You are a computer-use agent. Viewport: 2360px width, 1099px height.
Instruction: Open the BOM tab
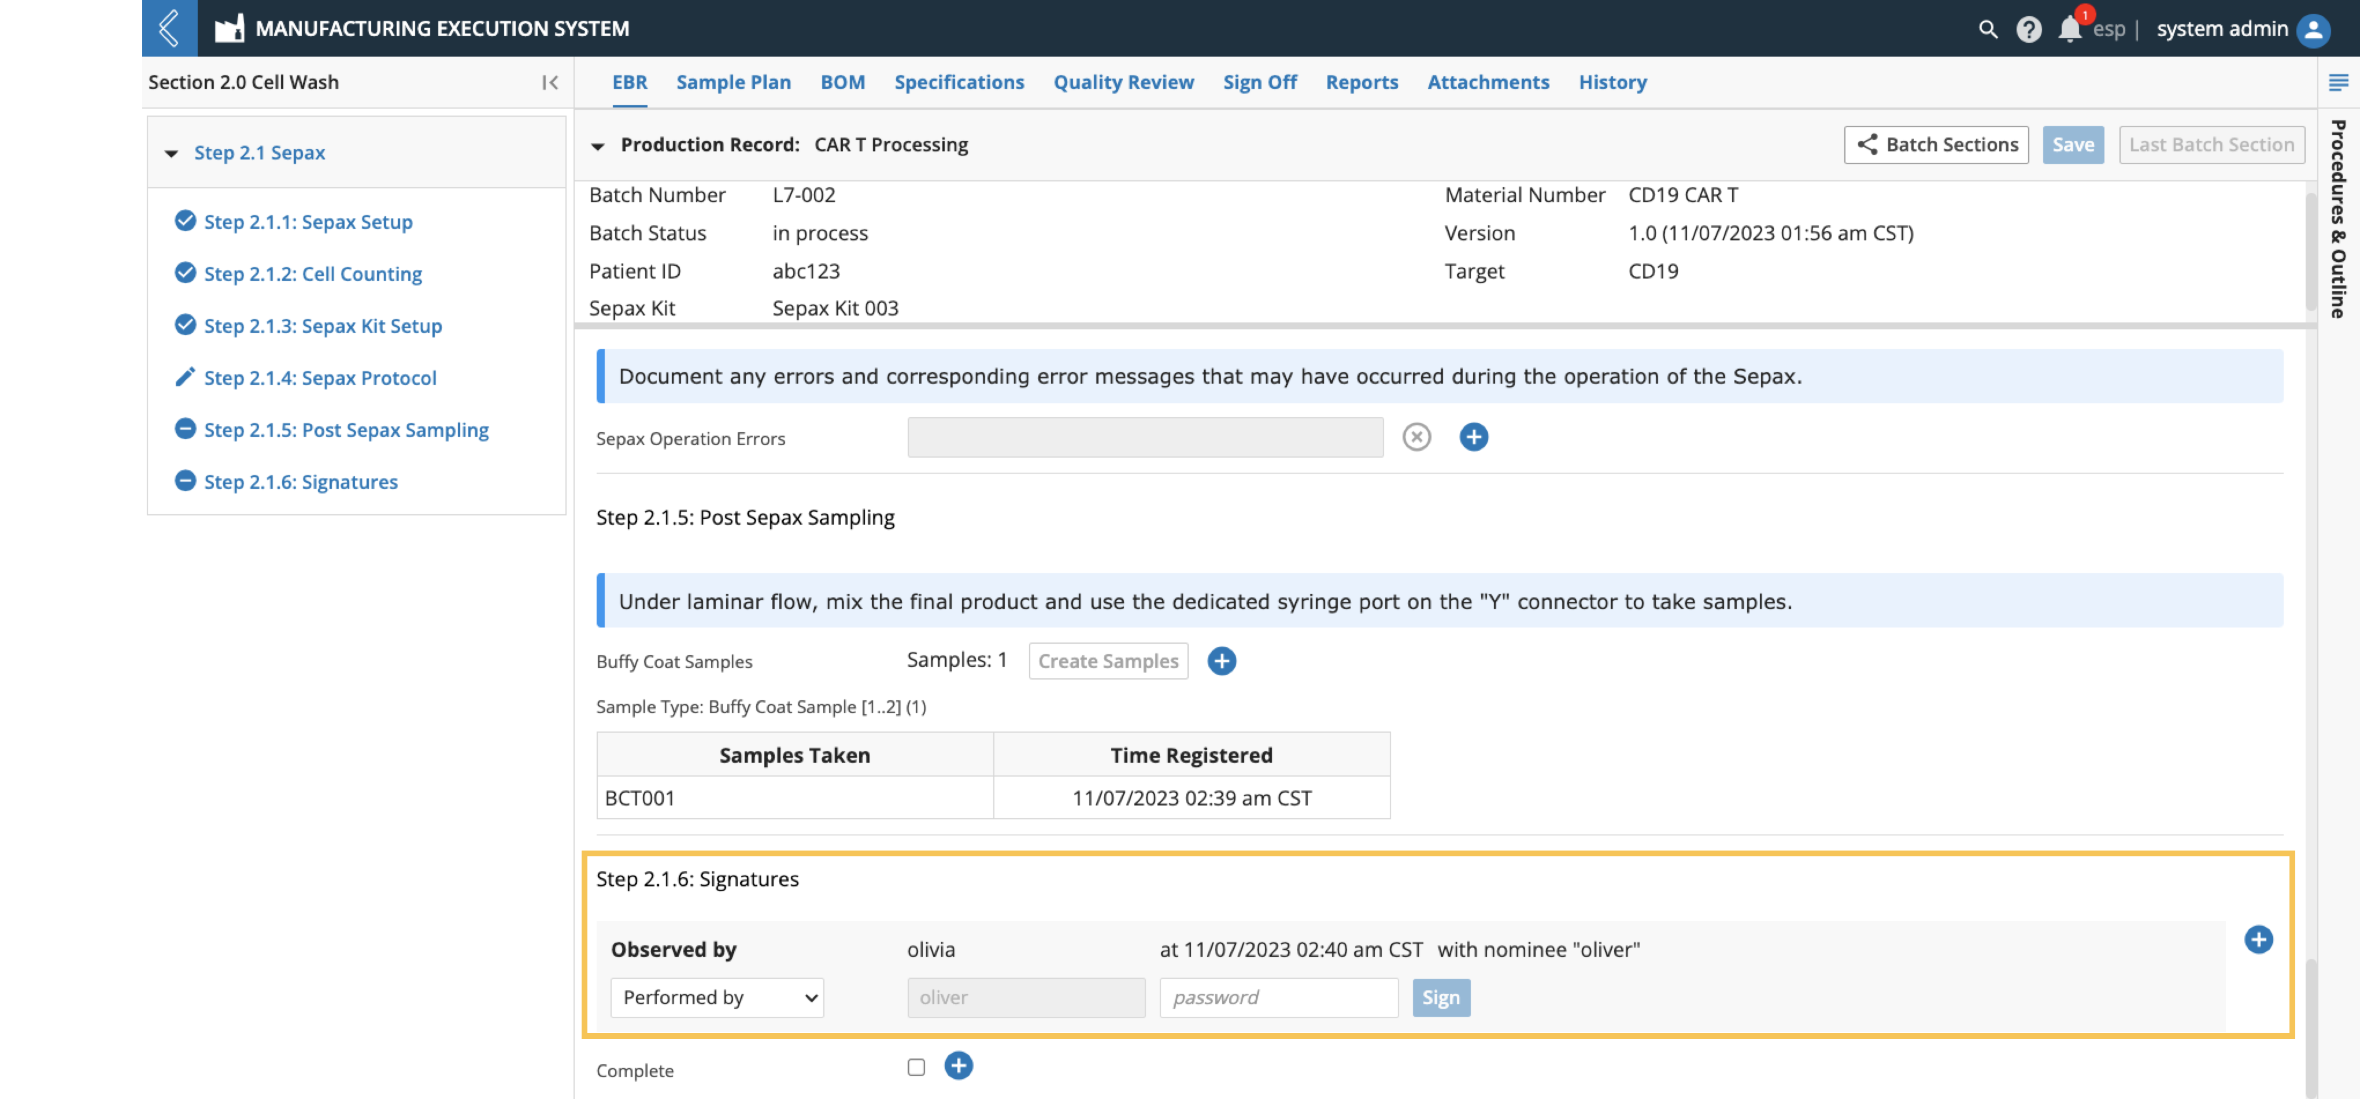tap(842, 83)
